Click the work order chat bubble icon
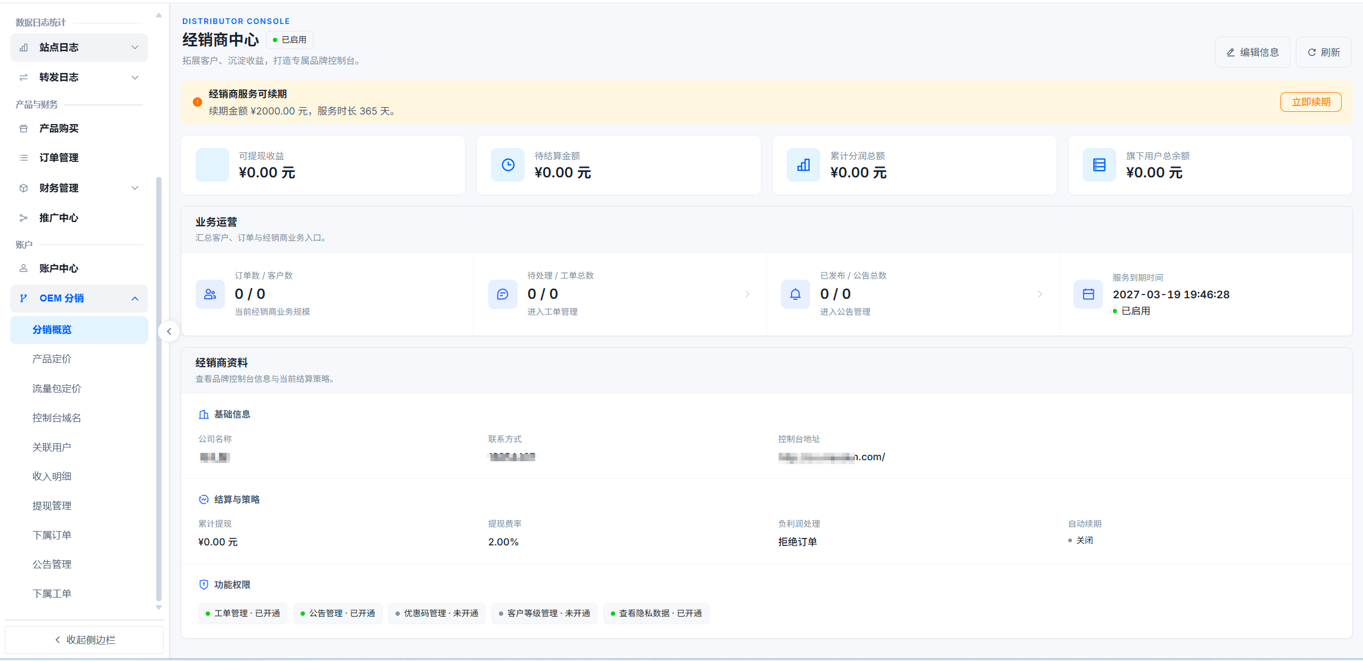The height and width of the screenshot is (661, 1363). [503, 294]
